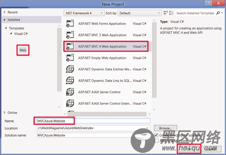Click the AJAX Server Control Extender icon
The width and height of the screenshot is (226, 155).
tap(70, 103)
